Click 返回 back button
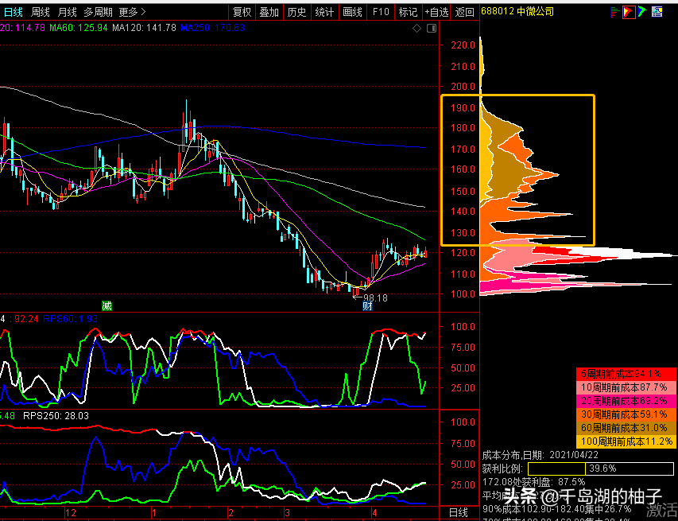The height and width of the screenshot is (521, 678). (x=465, y=12)
